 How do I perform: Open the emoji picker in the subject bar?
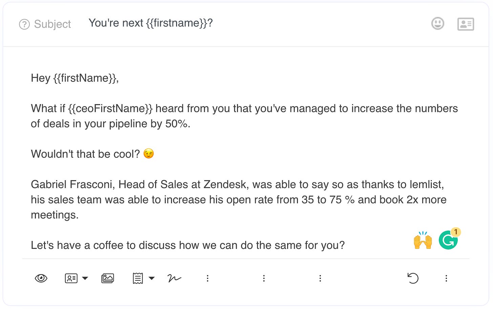(x=437, y=24)
